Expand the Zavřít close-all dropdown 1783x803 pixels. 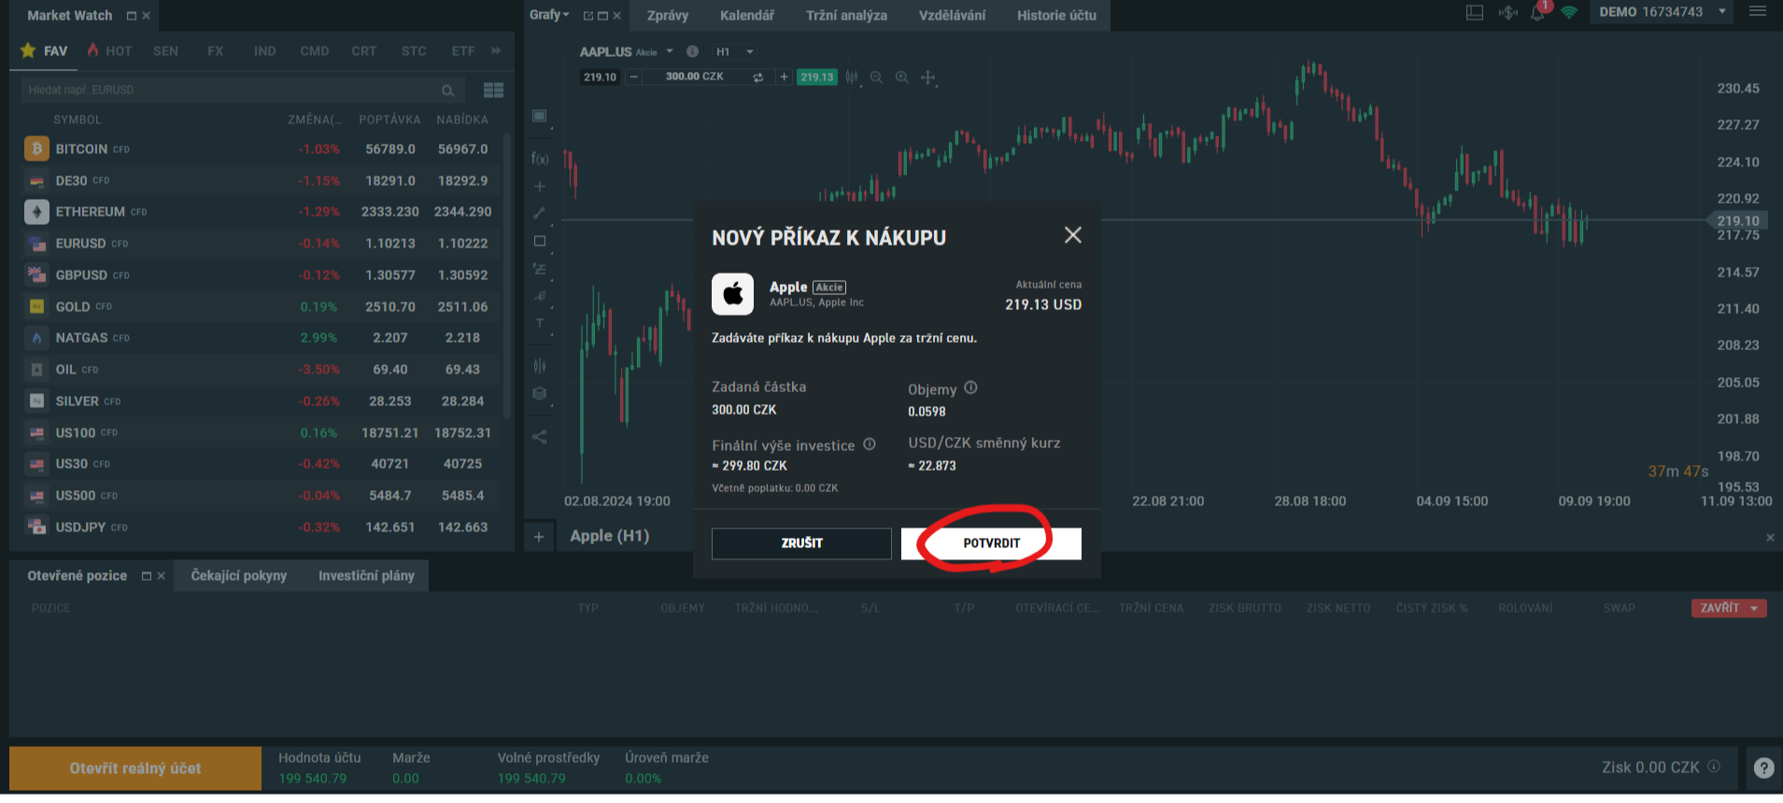[1754, 609]
